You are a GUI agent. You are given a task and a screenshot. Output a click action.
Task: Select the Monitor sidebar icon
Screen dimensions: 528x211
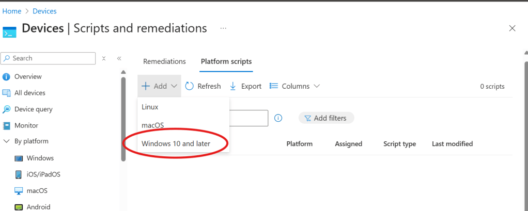[x=7, y=125]
